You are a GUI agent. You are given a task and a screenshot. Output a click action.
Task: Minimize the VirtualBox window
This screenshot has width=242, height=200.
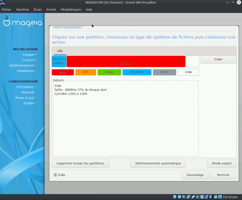pos(227,2)
